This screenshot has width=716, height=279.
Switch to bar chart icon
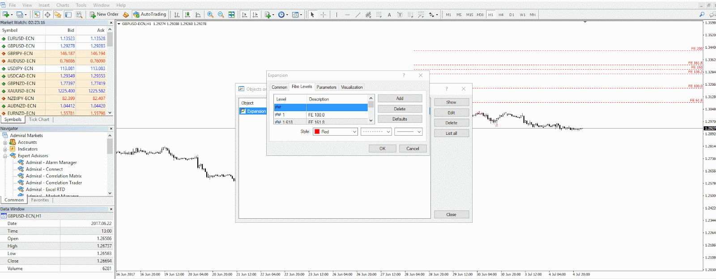pos(177,15)
